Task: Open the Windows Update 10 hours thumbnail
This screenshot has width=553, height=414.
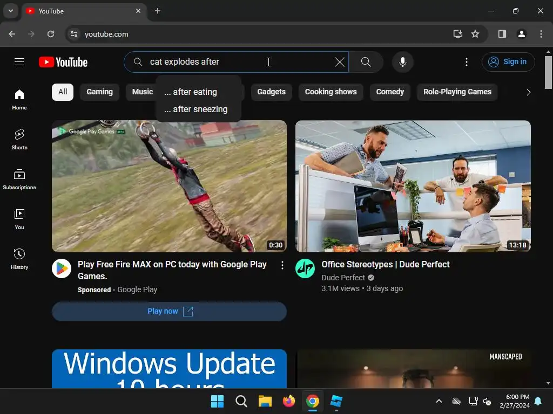Action: (x=169, y=369)
